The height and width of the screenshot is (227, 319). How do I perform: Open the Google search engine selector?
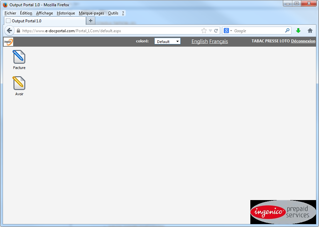pos(228,31)
